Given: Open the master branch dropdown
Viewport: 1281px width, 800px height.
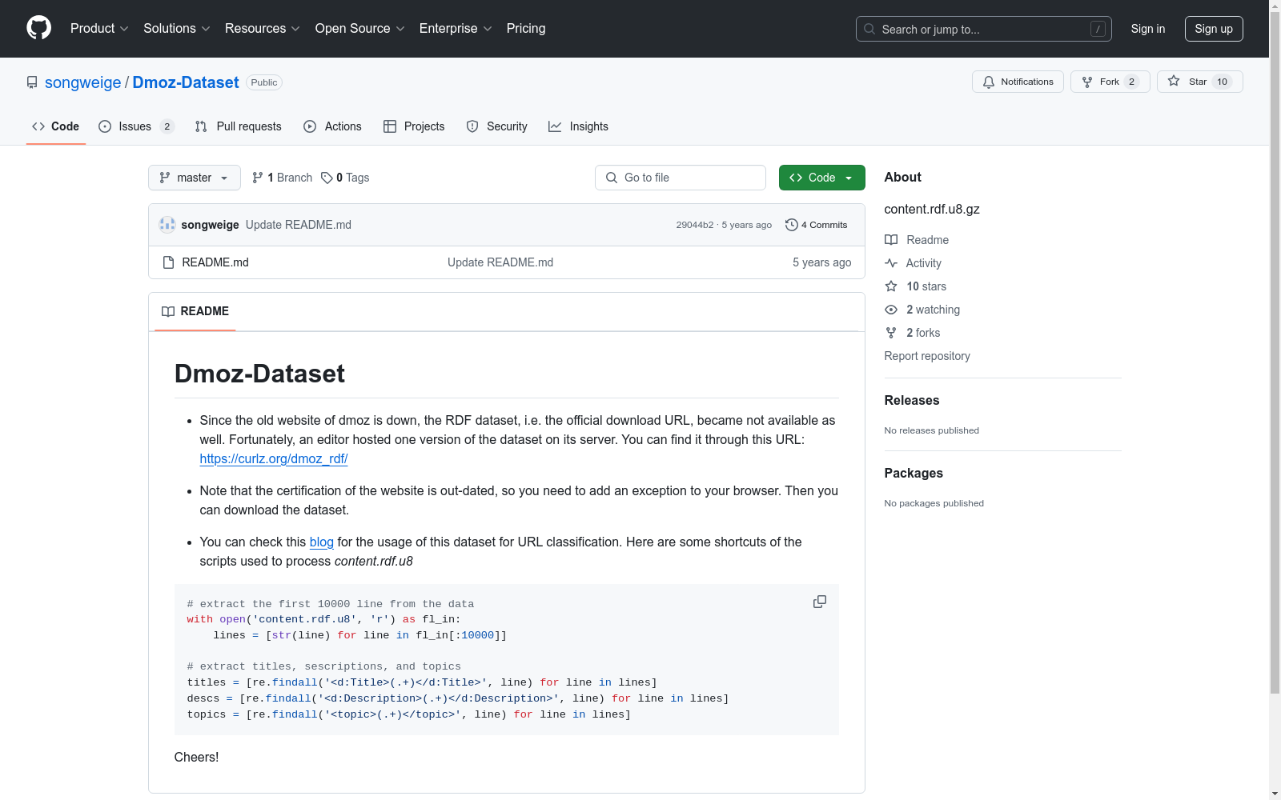Looking at the screenshot, I should [195, 178].
